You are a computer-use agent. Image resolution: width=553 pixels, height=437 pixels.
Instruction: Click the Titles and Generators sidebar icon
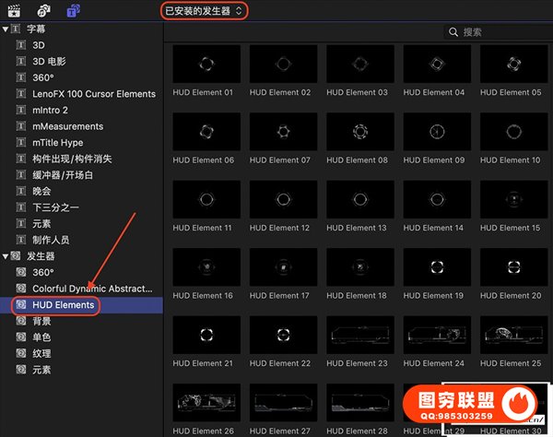coord(72,10)
